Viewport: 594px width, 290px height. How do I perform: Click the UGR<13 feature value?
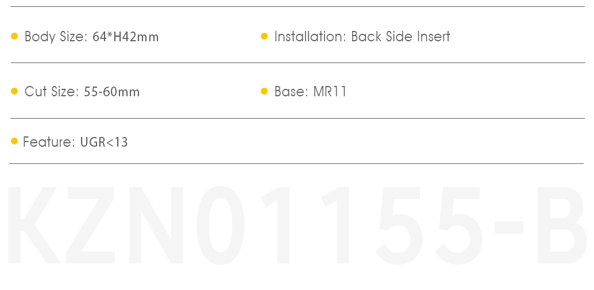(104, 143)
